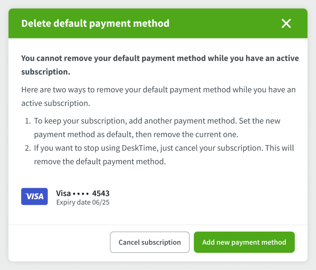Select the 'If you want to stop' list item
Image resolution: width=316 pixels, height=270 pixels.
(164, 155)
